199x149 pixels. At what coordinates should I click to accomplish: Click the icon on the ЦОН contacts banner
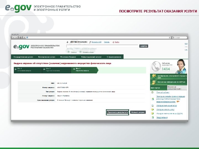click(x=154, y=82)
